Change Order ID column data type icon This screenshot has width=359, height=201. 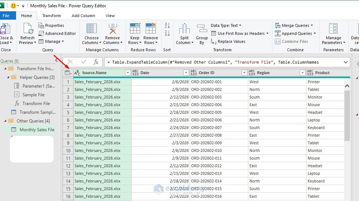click(194, 73)
